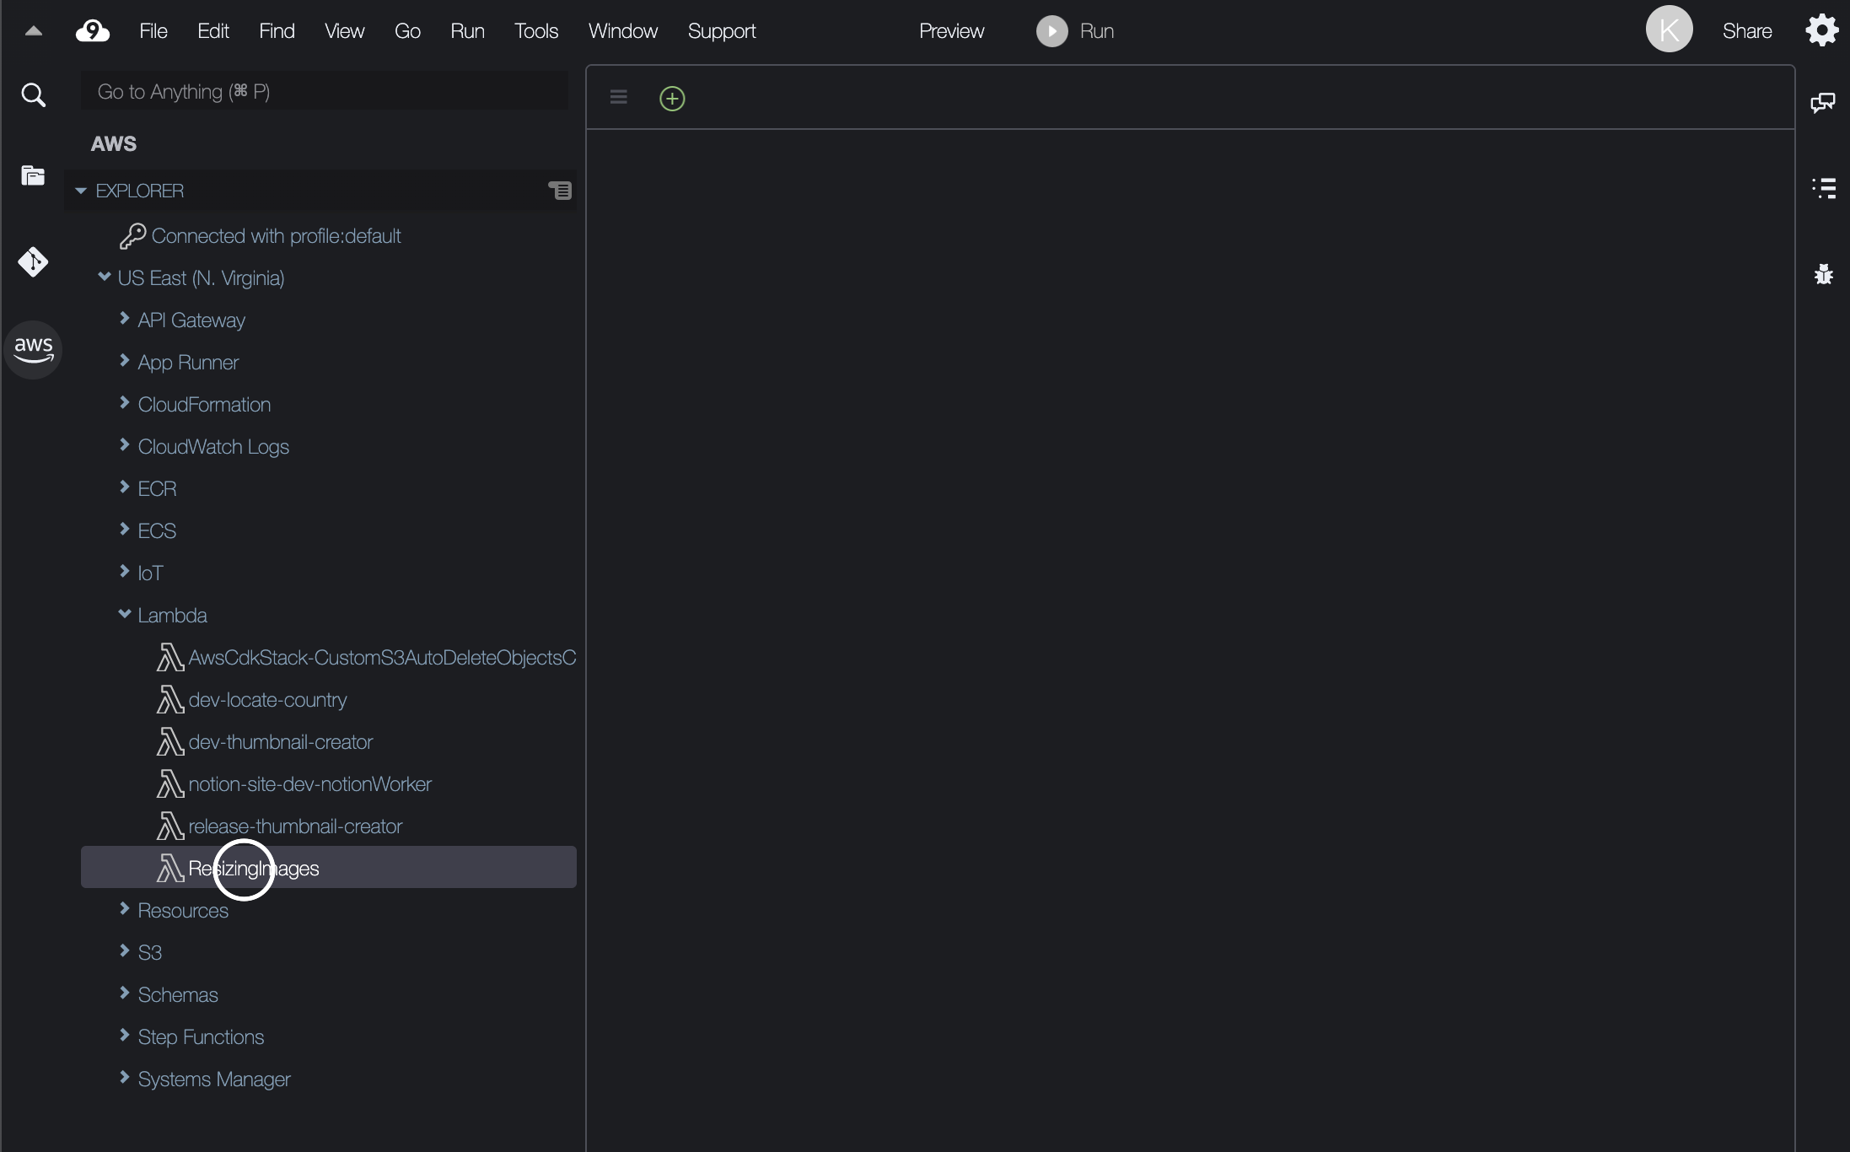Open new tab with green plus
Viewport: 1850px width, 1152px height.
point(672,99)
